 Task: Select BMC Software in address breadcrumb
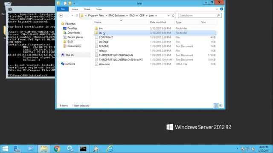pyautogui.click(x=116, y=16)
